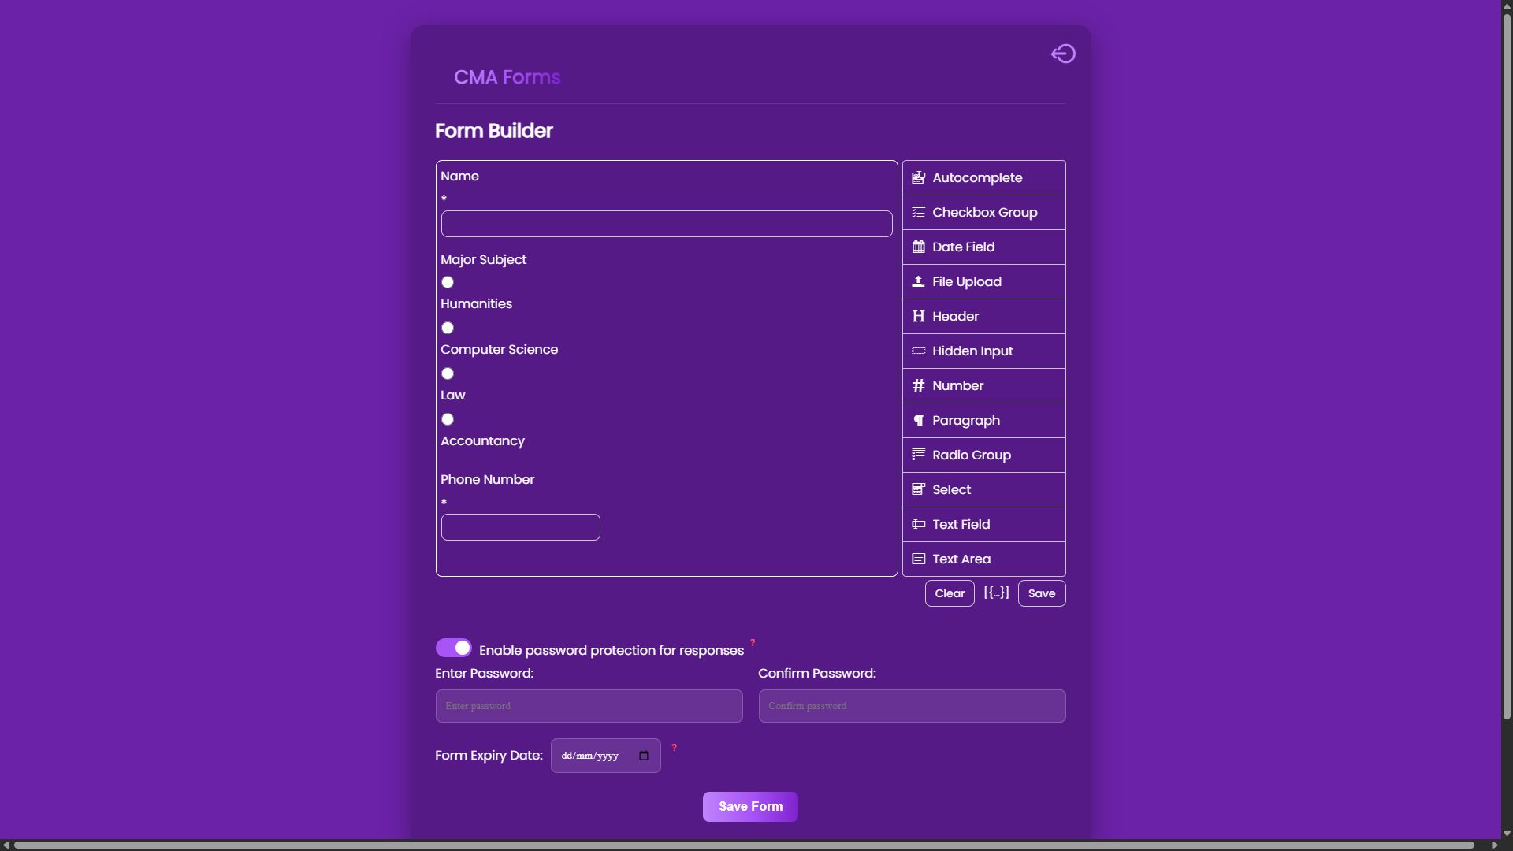The height and width of the screenshot is (851, 1513).
Task: Select the Humanities radio button
Action: coord(447,281)
